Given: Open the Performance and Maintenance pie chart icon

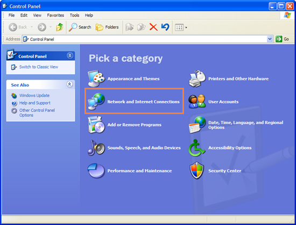Looking at the screenshot, I should (96, 171).
